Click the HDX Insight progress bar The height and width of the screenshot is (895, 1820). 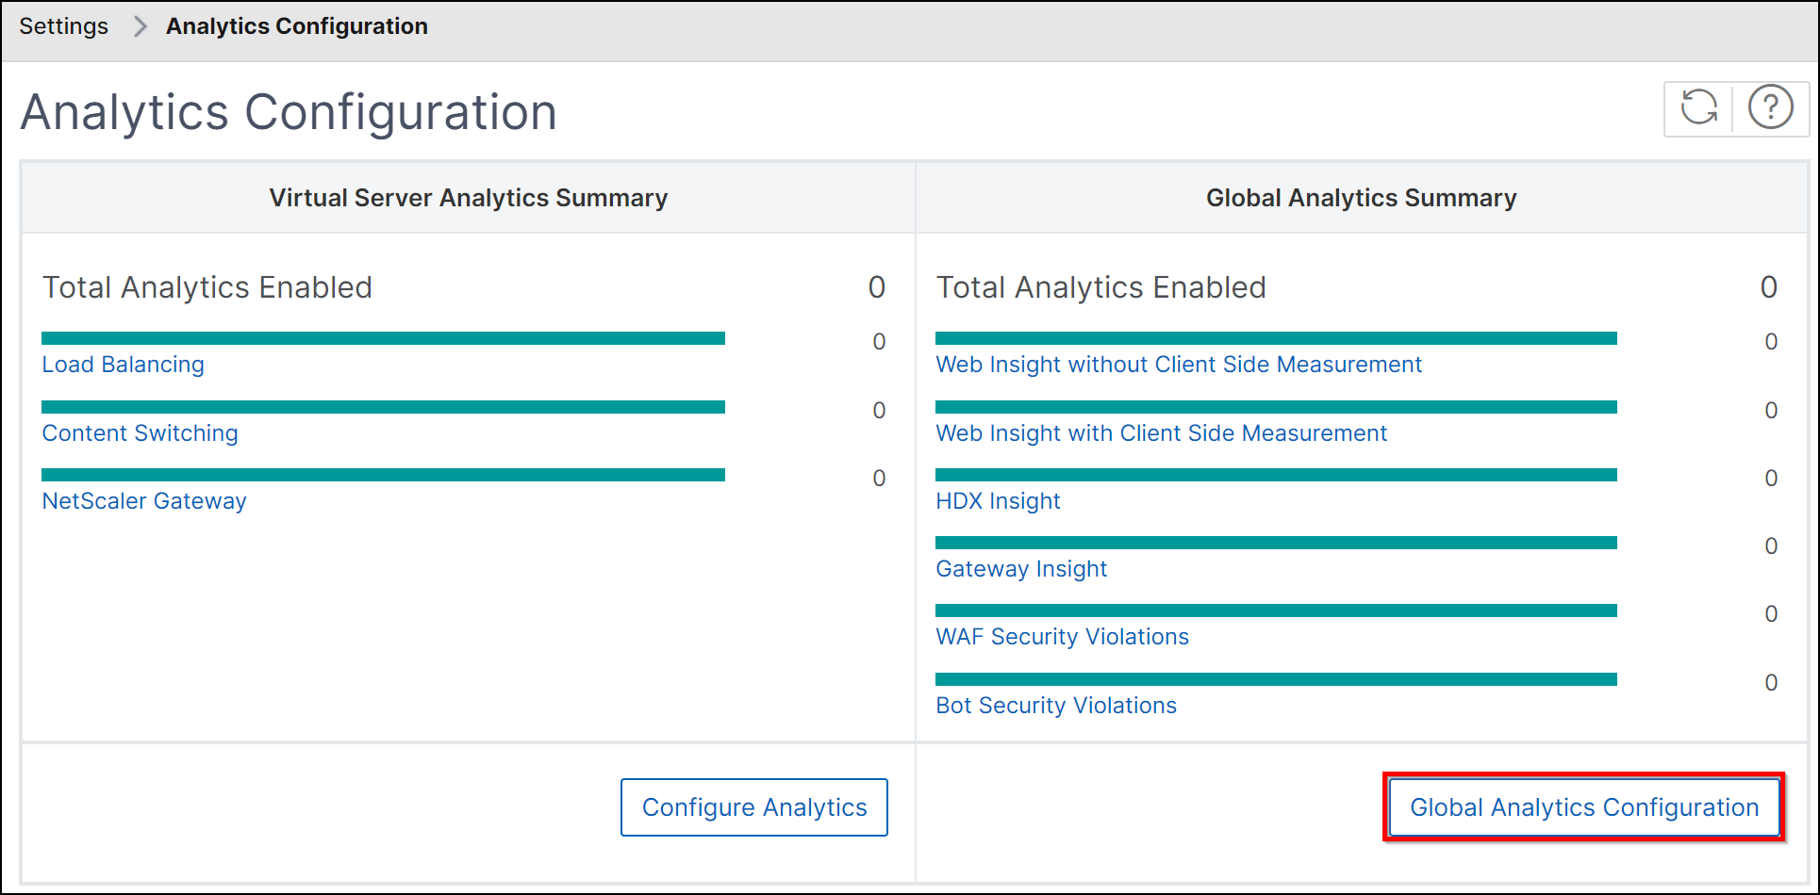(x=1276, y=475)
